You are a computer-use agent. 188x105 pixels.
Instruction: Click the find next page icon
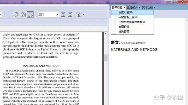tap(70, 15)
